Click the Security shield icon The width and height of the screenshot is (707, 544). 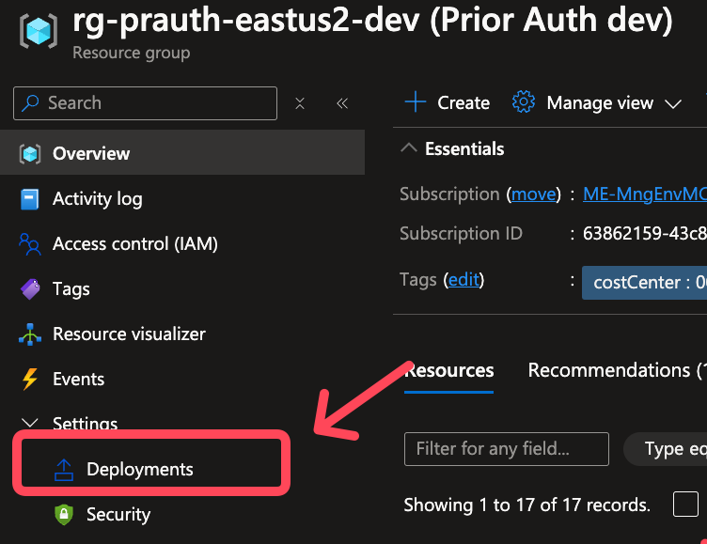(x=64, y=514)
